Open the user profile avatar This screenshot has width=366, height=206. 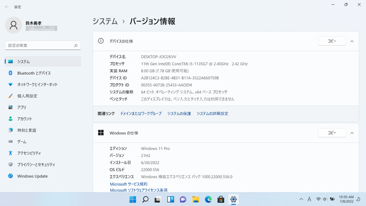(x=14, y=25)
